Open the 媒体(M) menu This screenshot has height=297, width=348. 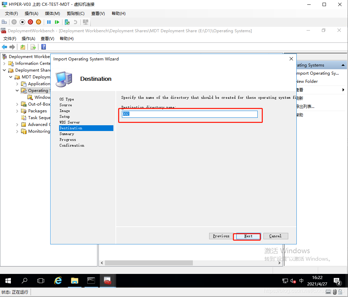52,14
